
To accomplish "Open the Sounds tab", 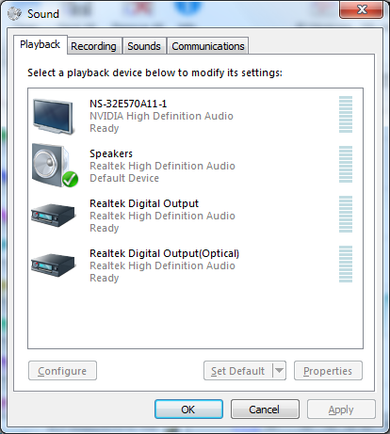I will click(x=144, y=46).
